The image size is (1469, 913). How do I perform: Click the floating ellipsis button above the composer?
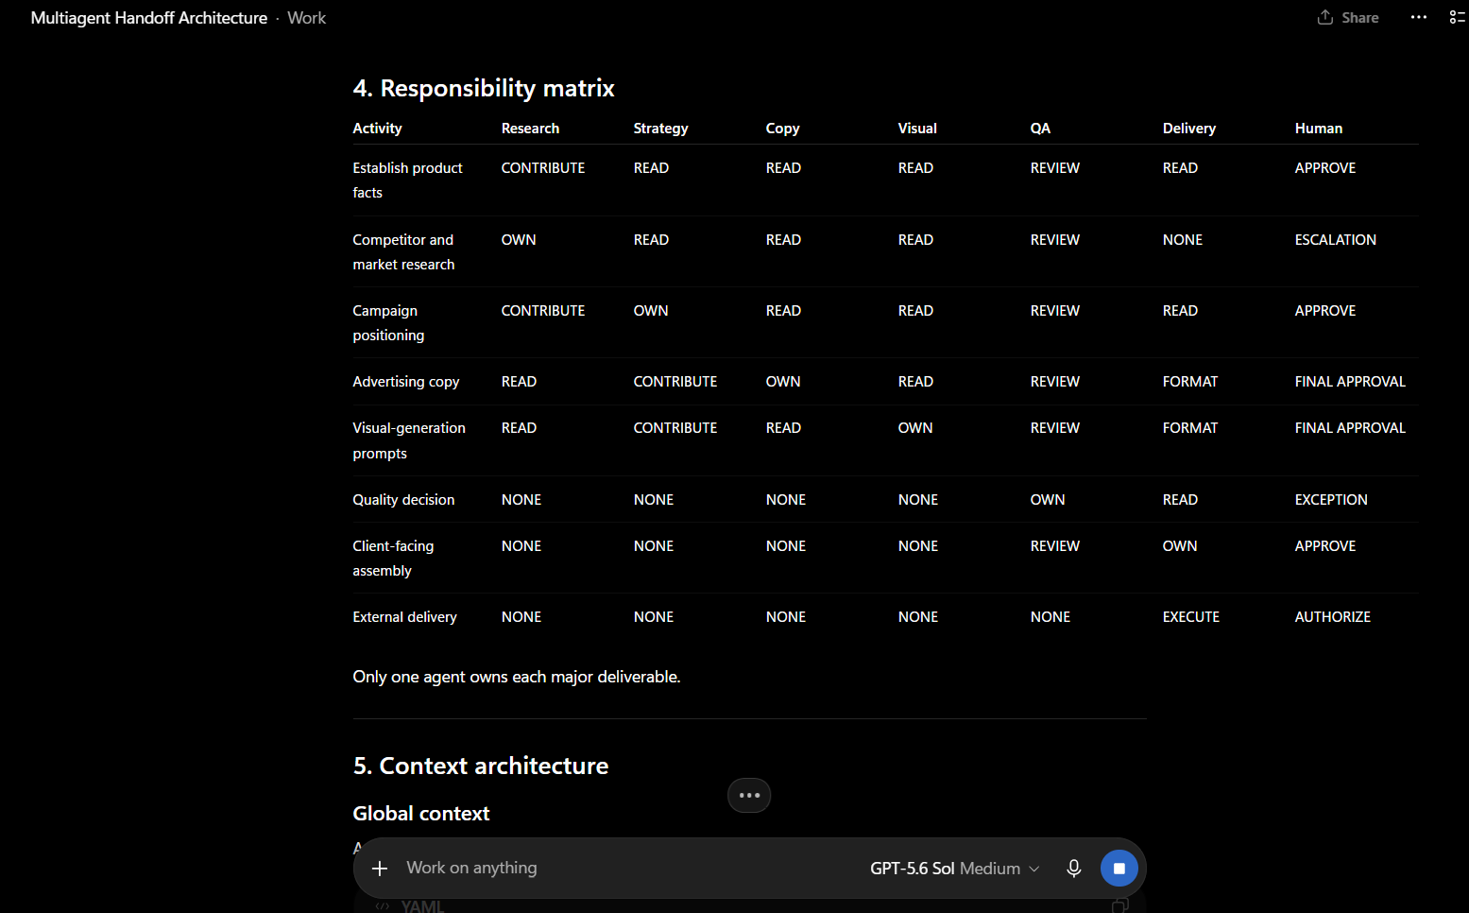pos(749,796)
